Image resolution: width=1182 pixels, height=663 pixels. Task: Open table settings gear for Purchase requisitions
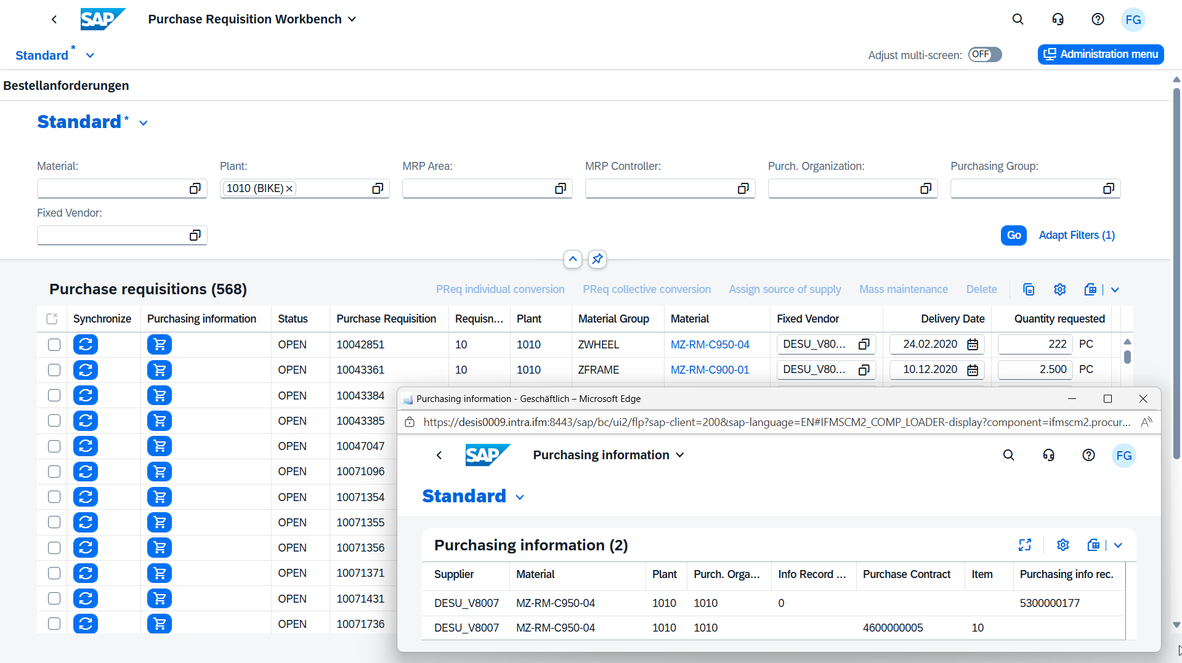click(x=1059, y=289)
